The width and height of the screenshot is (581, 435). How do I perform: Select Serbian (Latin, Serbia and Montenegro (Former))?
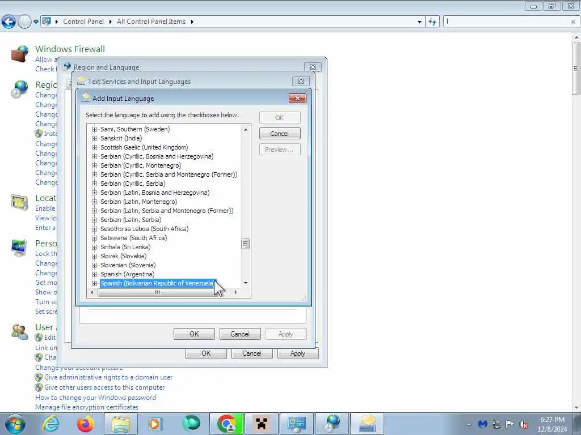click(x=167, y=211)
